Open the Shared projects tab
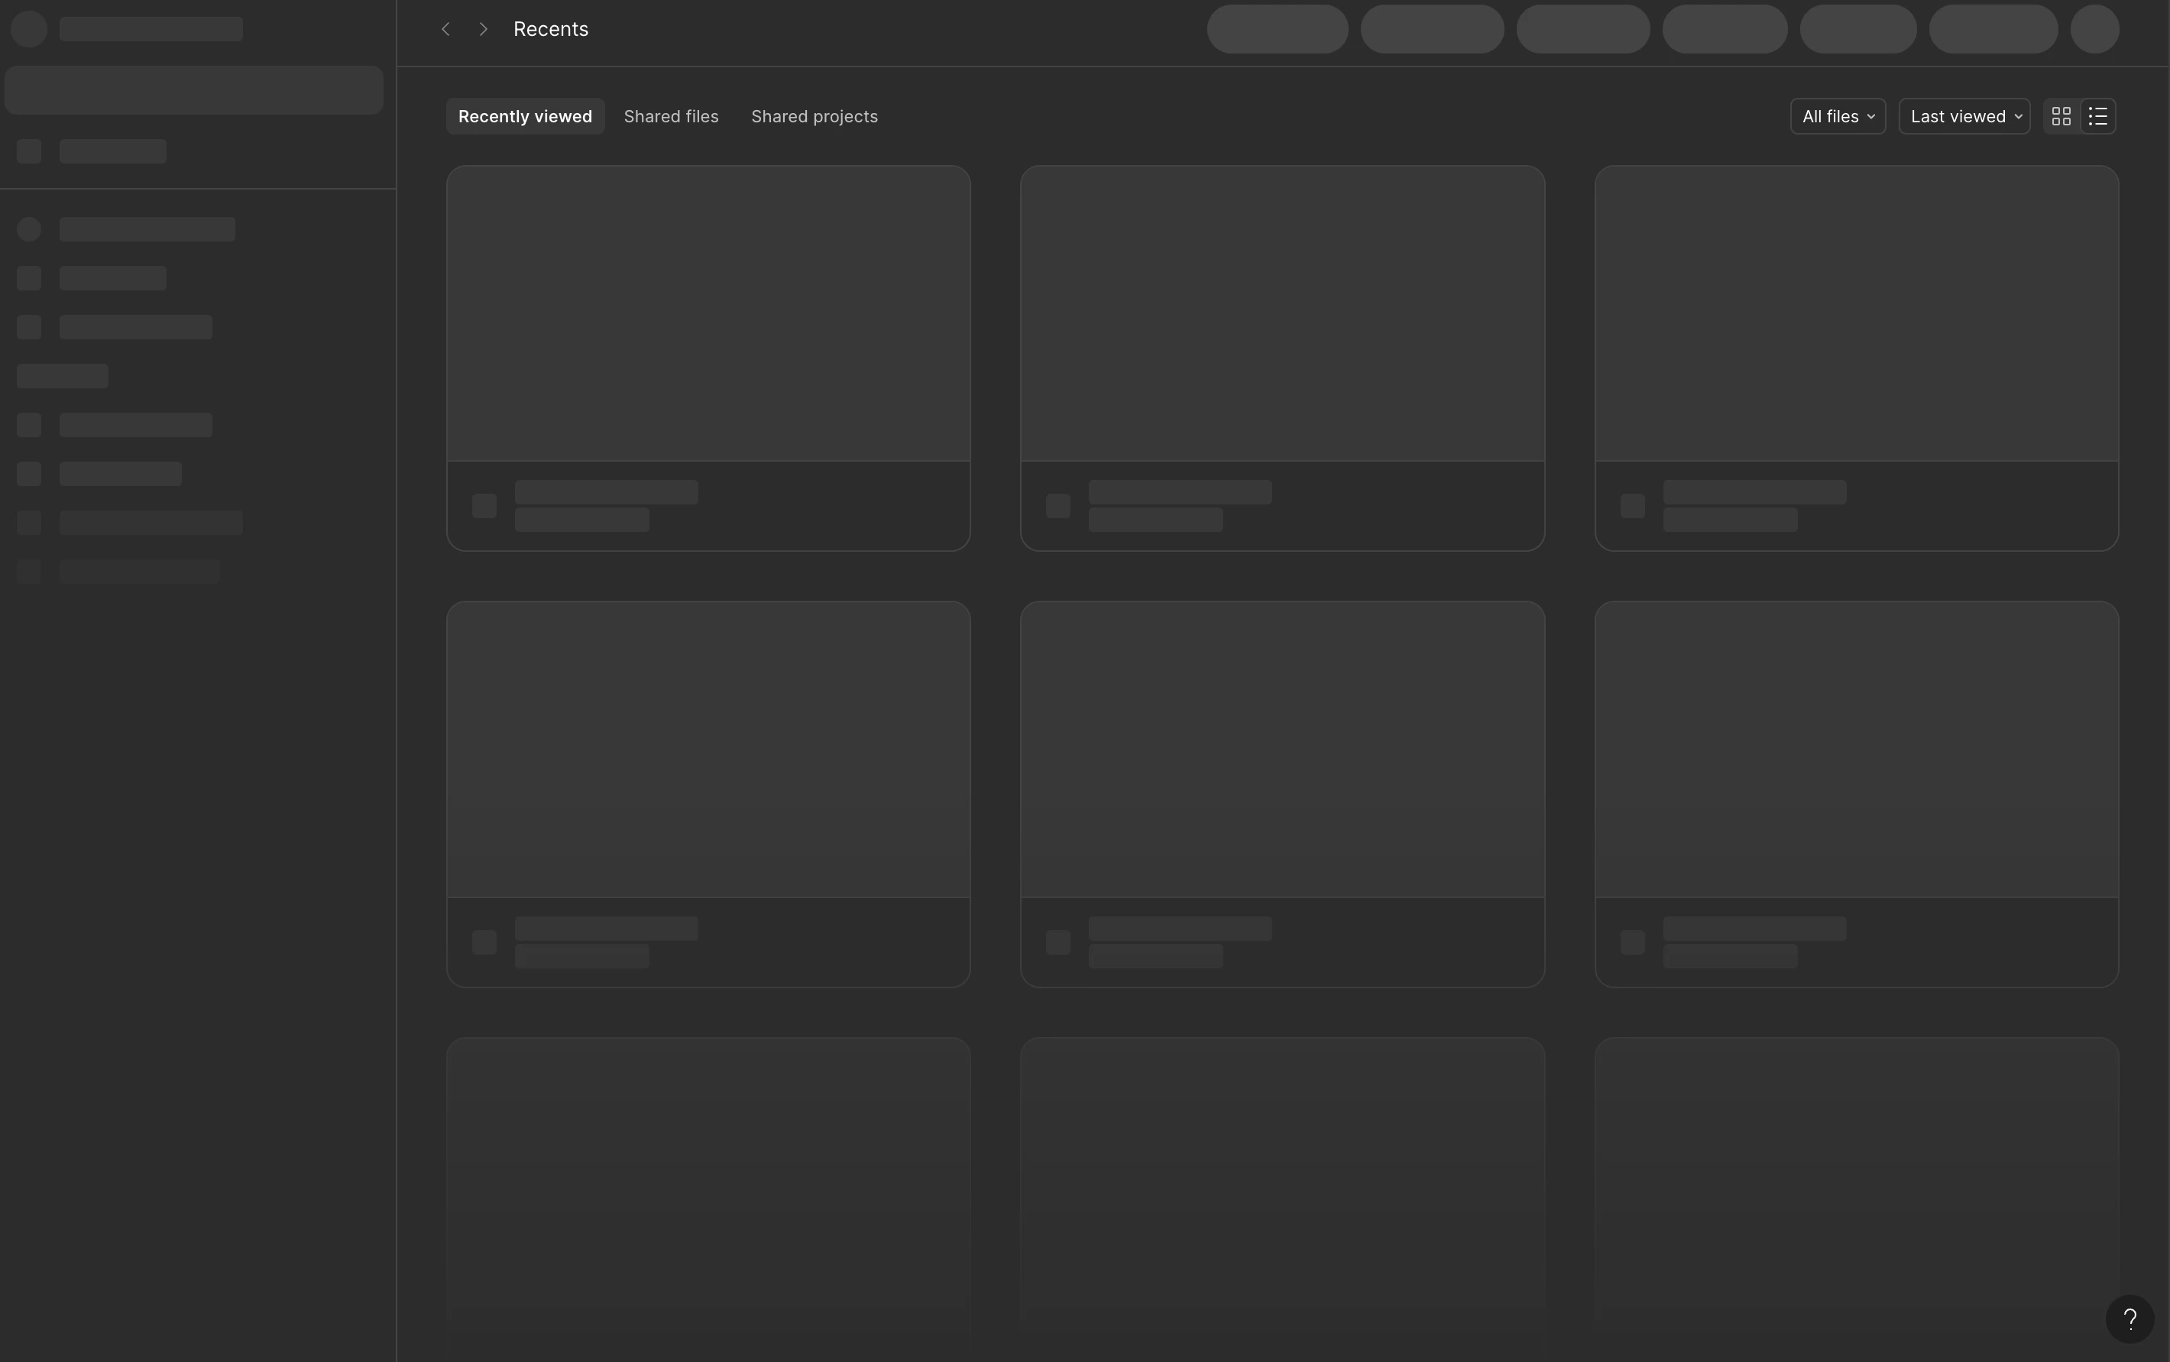This screenshot has height=1362, width=2170. 814,116
